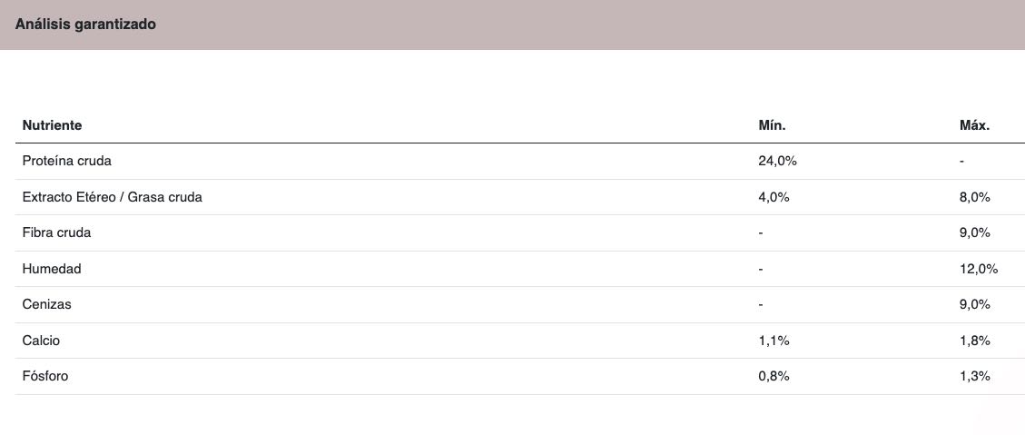Screen dimensions: 1025x435
Task: Select the Fósforo row label
Action: pos(45,377)
